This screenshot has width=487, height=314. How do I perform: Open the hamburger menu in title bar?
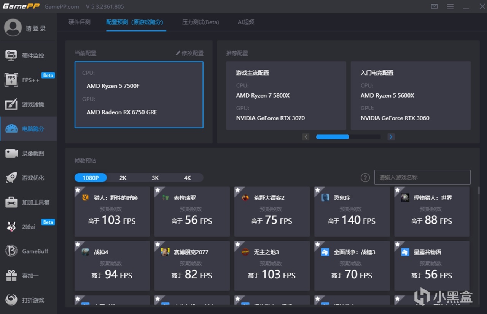450,6
